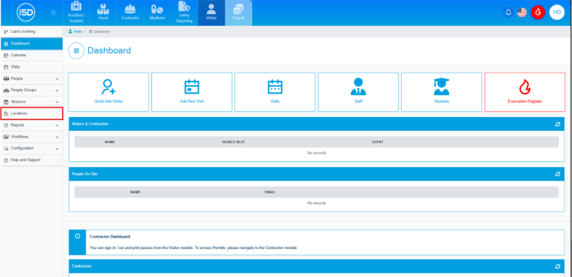Expand the Absence sidebar menu
This screenshot has width=572, height=277.
click(32, 102)
